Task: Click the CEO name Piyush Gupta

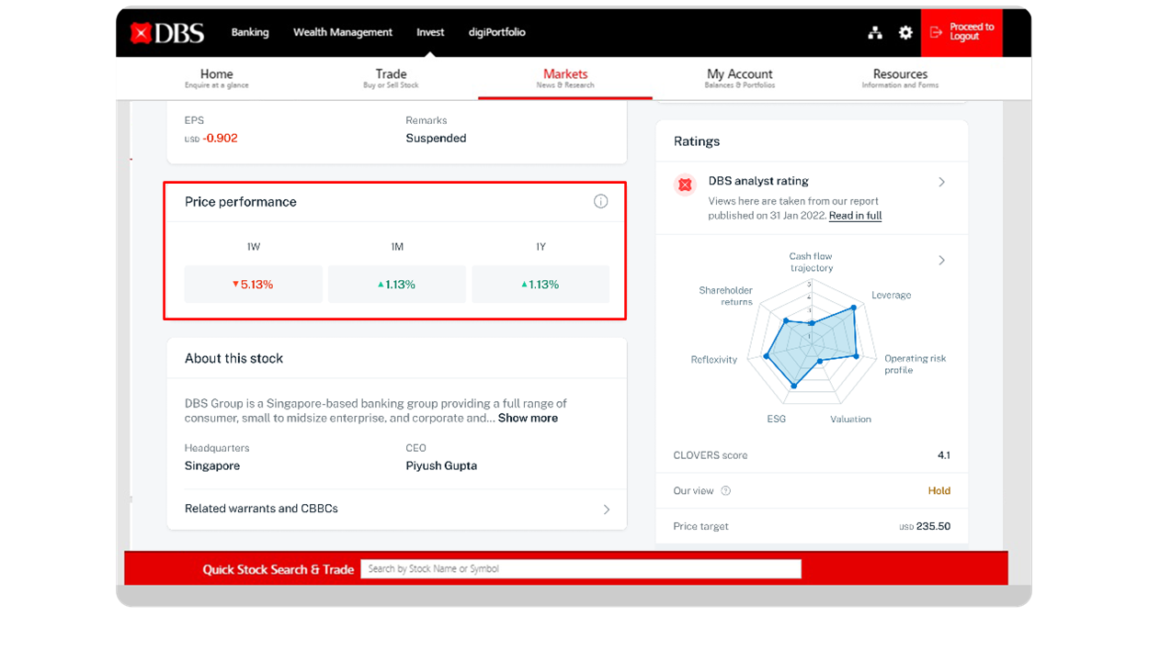Action: point(441,465)
